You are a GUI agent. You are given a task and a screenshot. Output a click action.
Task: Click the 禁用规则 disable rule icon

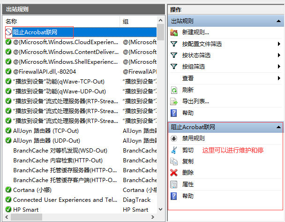click(x=174, y=138)
